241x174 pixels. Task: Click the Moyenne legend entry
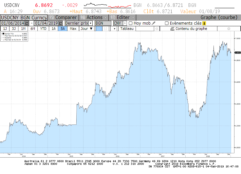pyautogui.click(x=14, y=38)
